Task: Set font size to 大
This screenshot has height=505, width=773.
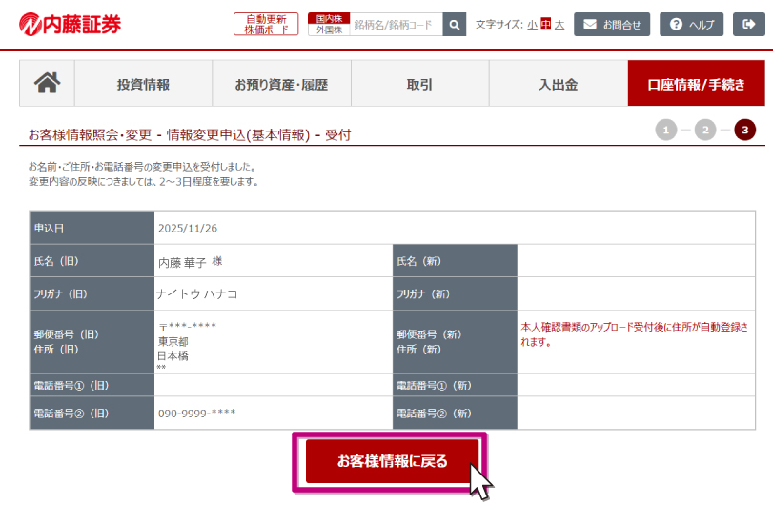Action: (559, 25)
